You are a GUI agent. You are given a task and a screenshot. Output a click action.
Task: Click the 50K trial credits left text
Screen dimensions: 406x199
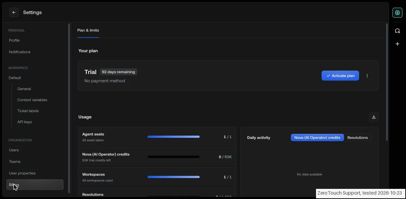coord(96,160)
